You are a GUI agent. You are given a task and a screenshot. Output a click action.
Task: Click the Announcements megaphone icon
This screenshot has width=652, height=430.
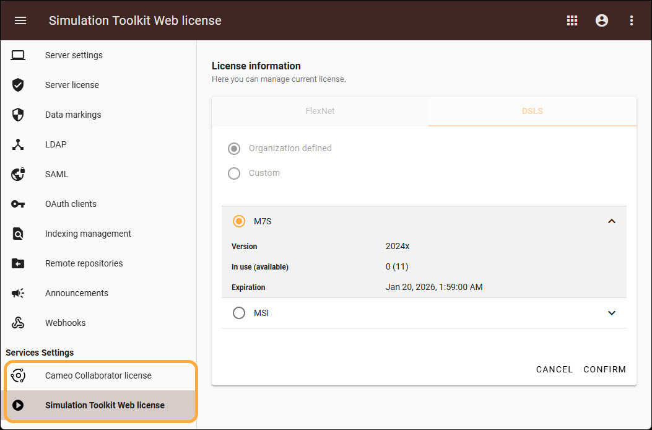coord(18,293)
